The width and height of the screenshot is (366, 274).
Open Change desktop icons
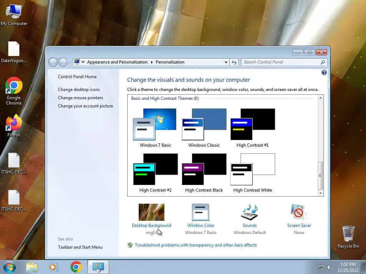[79, 90]
